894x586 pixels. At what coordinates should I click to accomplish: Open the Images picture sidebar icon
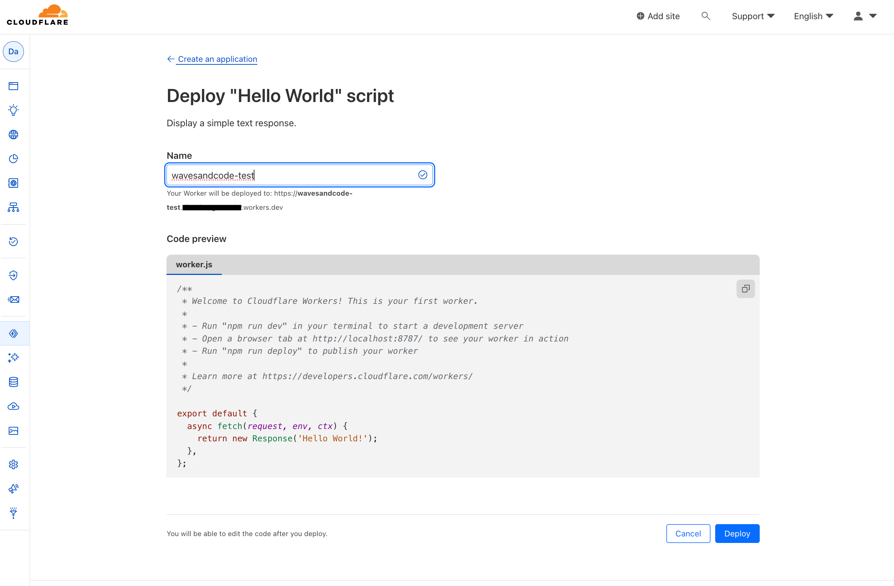tap(13, 430)
